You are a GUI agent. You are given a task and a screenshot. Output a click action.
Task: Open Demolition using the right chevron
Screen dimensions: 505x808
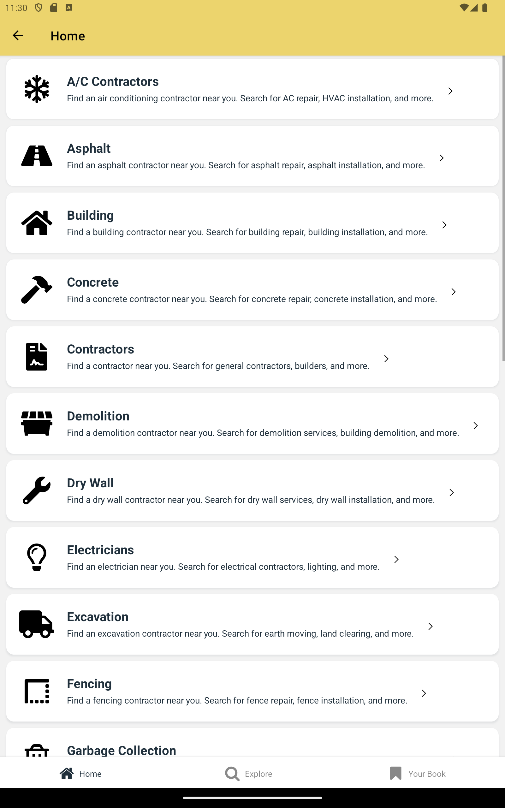(475, 426)
